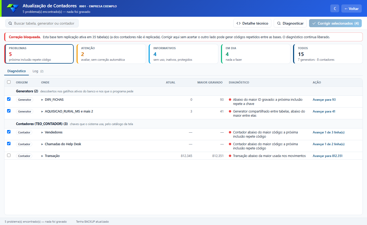Run the Diagnosticar button
The image size is (367, 225).
click(290, 23)
